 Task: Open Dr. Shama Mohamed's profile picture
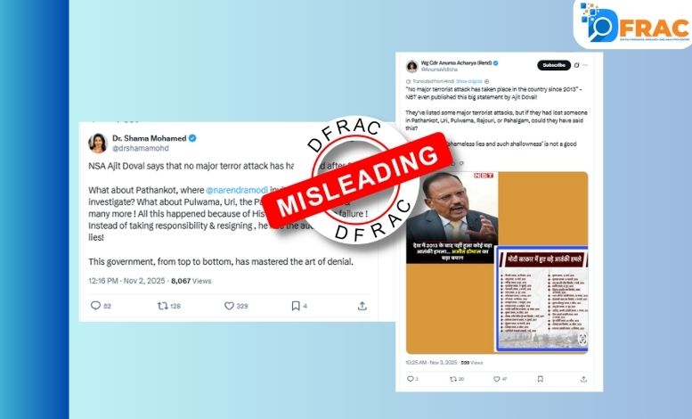98,143
